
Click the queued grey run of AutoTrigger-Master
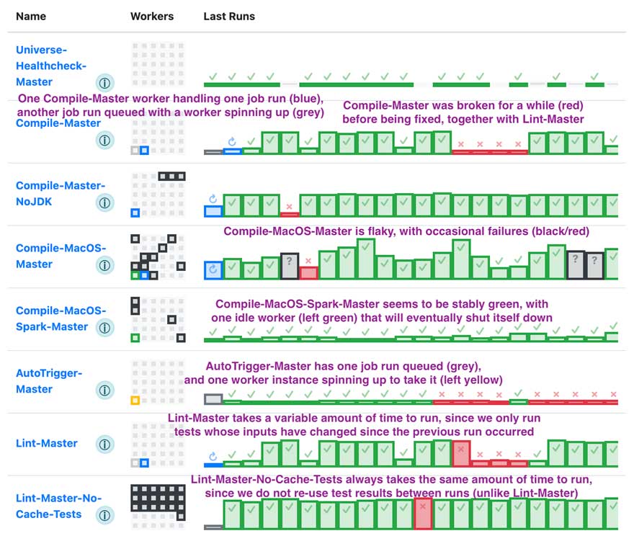213,398
